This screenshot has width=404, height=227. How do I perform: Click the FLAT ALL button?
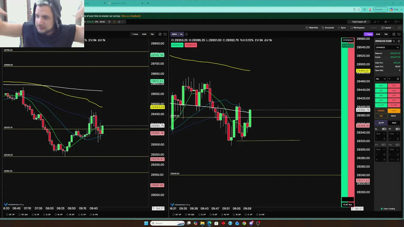point(348,205)
